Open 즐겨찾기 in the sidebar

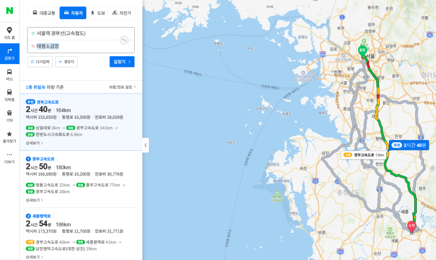point(10,137)
